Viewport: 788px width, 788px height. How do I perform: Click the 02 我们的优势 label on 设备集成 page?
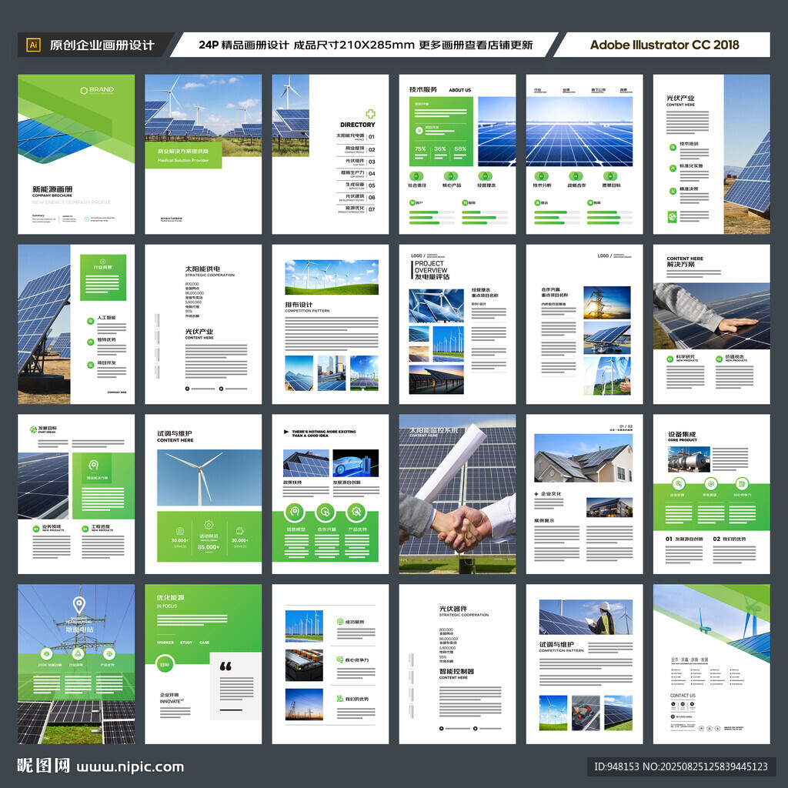point(730,539)
